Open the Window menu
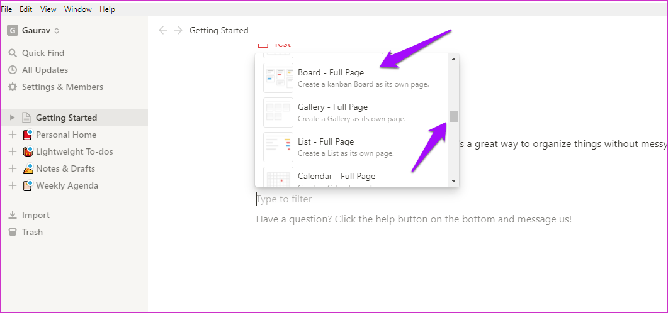This screenshot has height=313, width=668. (x=78, y=9)
